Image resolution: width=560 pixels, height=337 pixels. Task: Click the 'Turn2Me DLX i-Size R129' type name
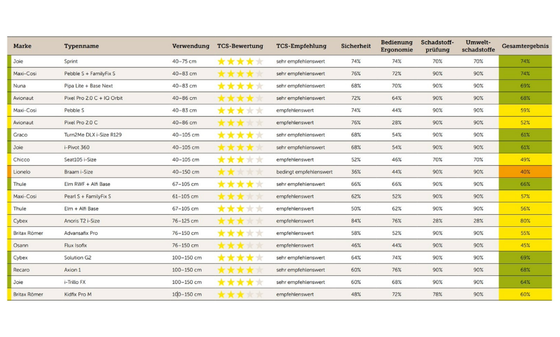tap(93, 135)
